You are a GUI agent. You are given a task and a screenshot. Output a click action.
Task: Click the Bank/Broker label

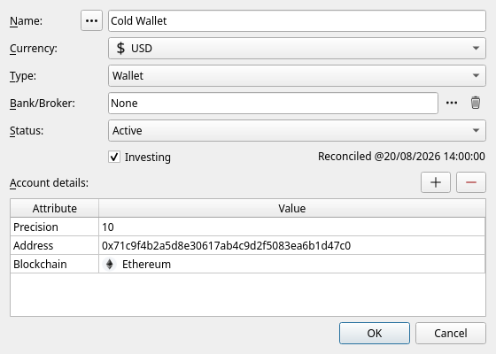click(43, 104)
